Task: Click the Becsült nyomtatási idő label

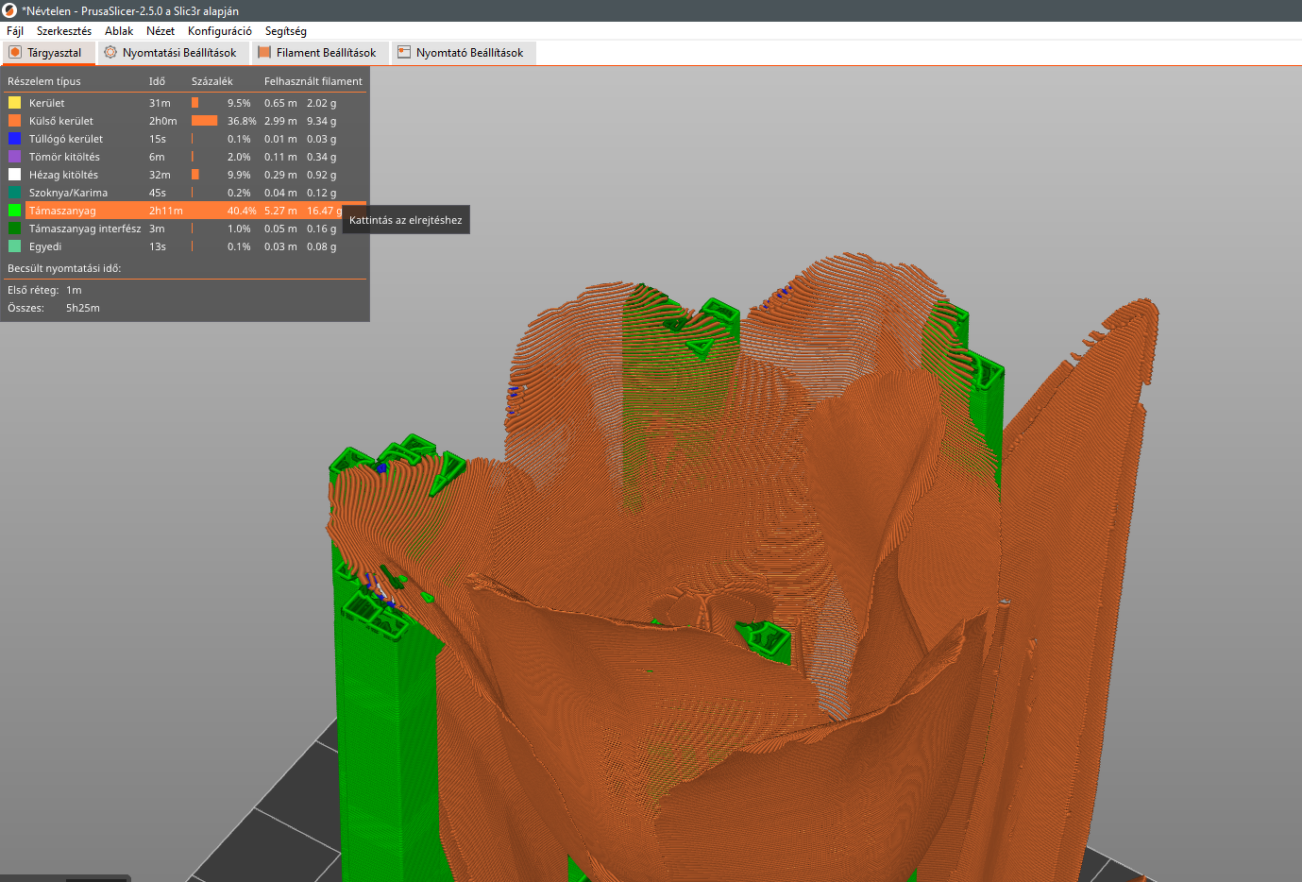Action: pos(64,268)
